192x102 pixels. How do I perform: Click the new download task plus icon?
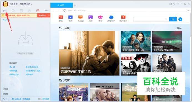(5, 11)
